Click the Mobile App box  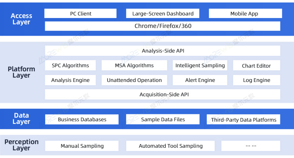click(244, 14)
